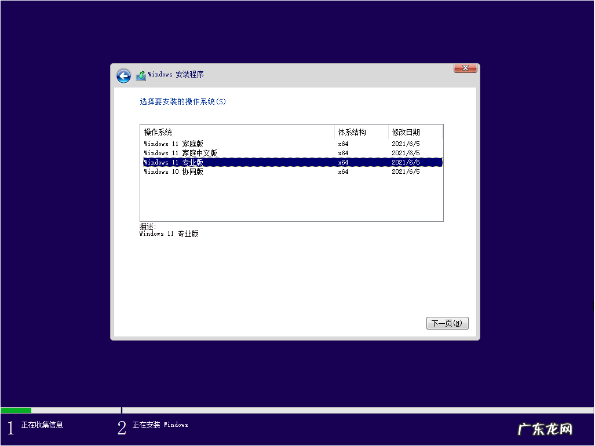
Task: Click the Windows installer icon in the title bar
Action: pyautogui.click(x=140, y=75)
